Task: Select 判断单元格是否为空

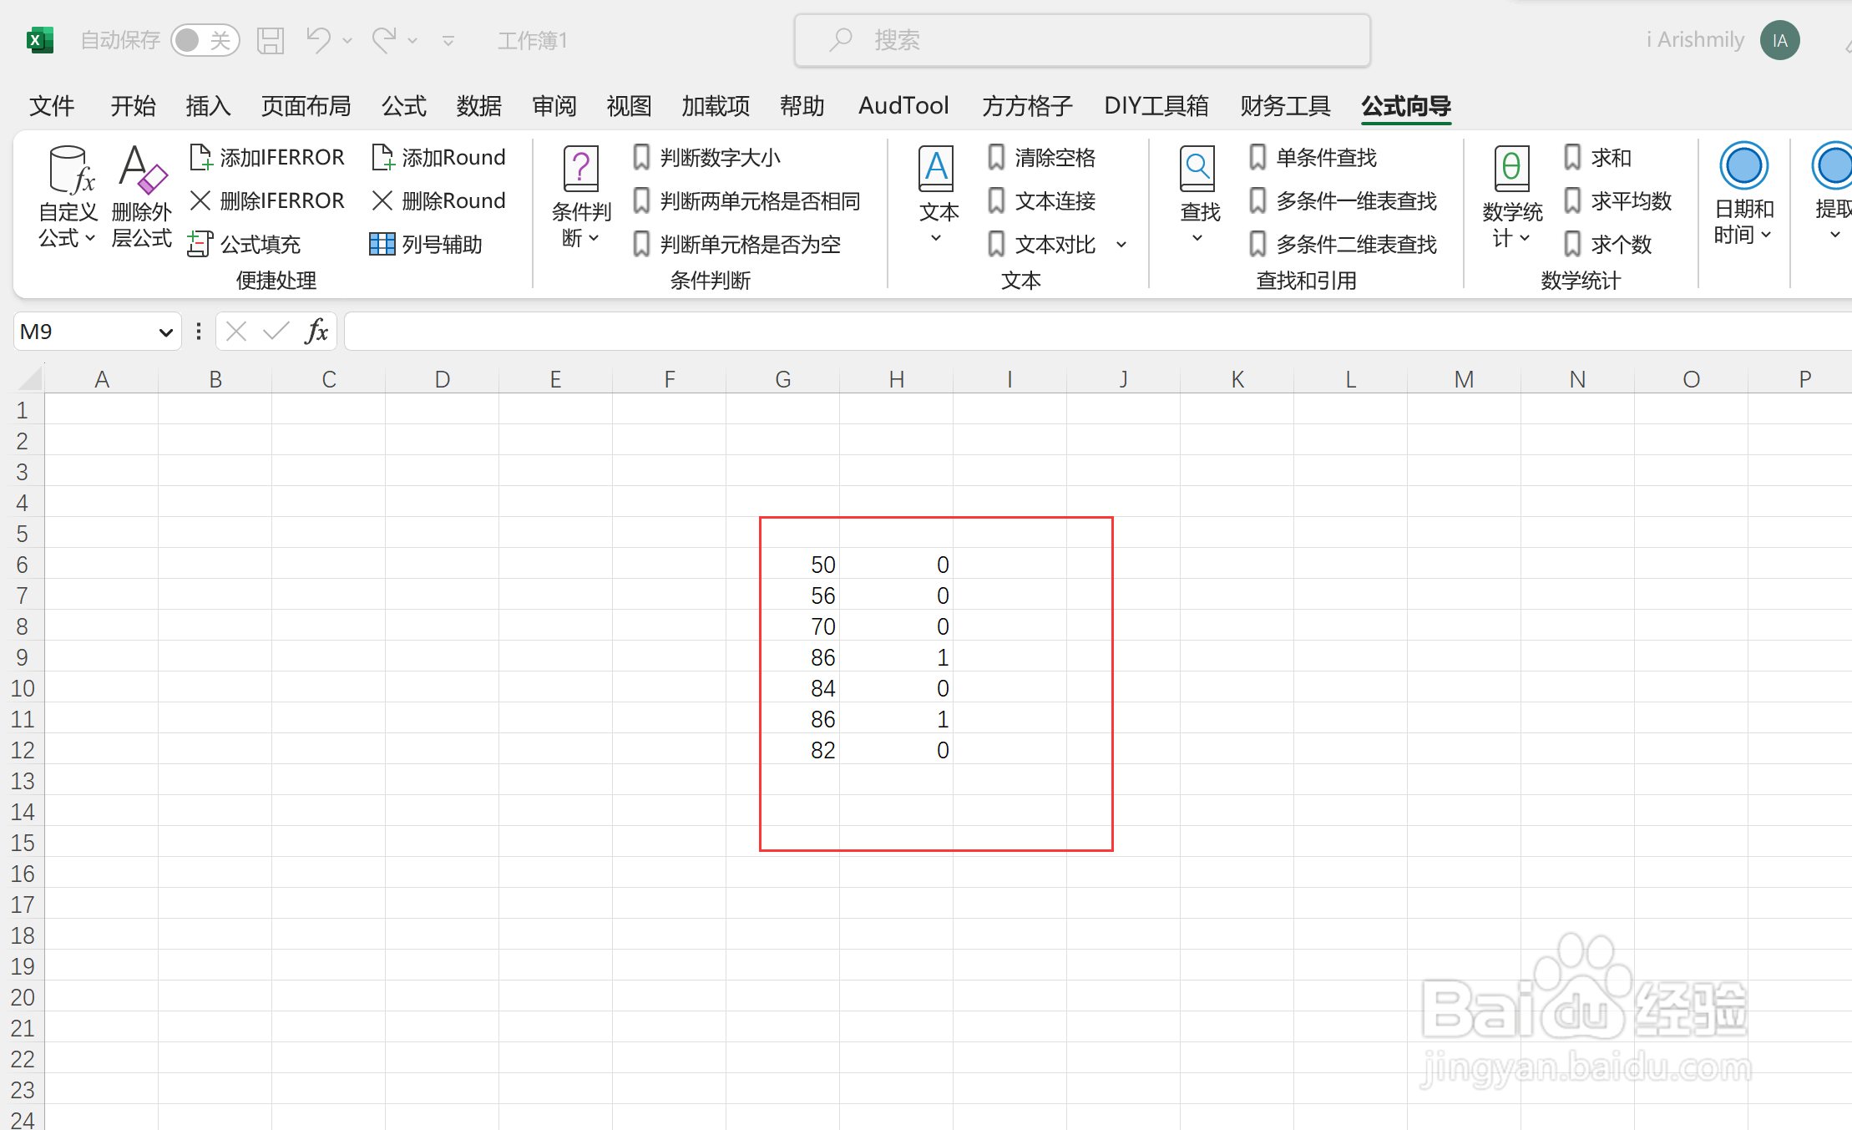Action: point(749,244)
